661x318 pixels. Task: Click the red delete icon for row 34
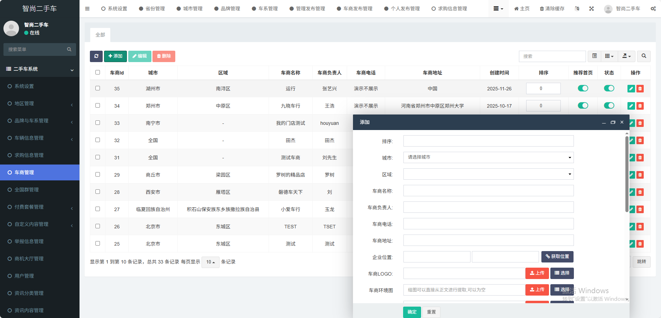(x=640, y=106)
